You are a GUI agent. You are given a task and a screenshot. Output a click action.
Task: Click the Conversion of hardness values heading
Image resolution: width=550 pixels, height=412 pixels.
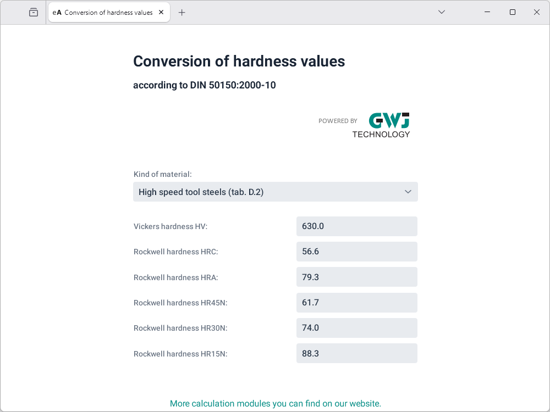coord(239,61)
